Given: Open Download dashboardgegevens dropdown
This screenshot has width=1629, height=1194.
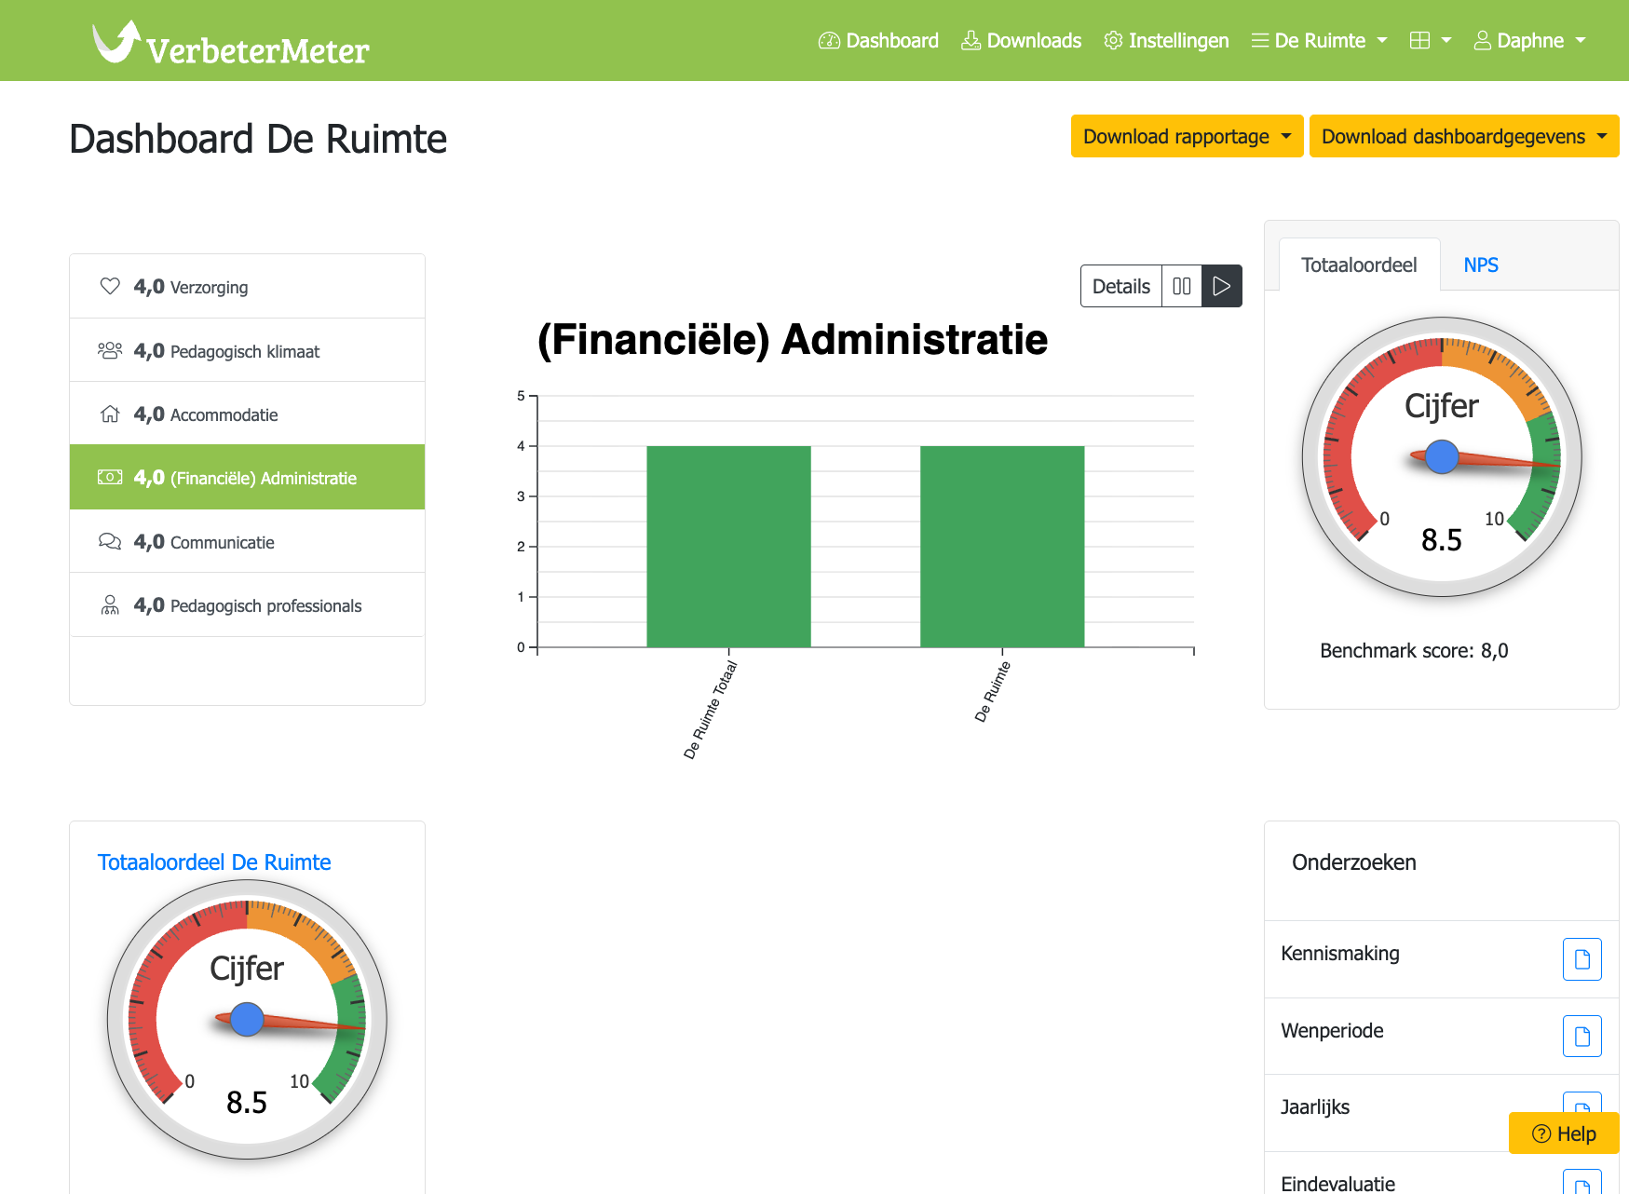Looking at the screenshot, I should point(1463,136).
